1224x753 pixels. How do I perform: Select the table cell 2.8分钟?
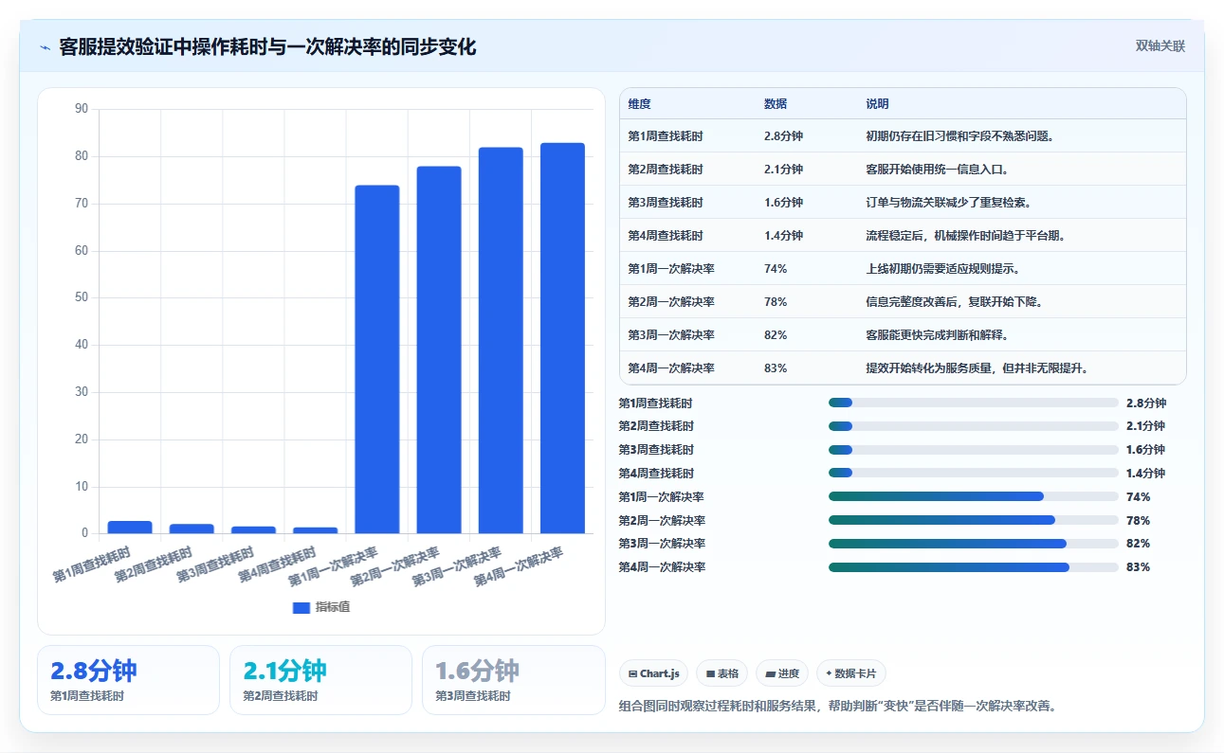783,135
